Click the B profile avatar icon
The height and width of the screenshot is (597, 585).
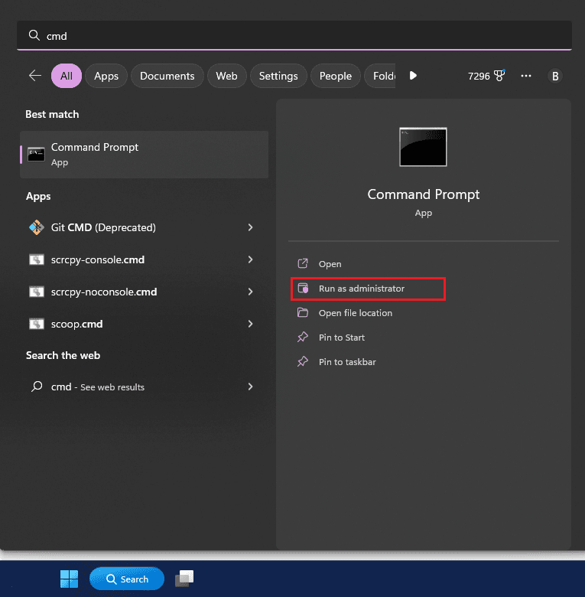[x=555, y=76]
